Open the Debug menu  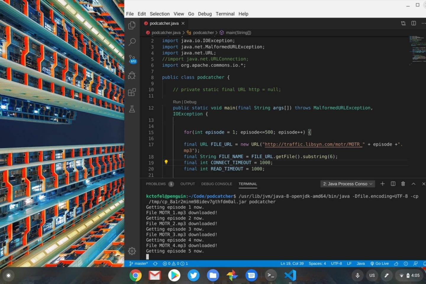[205, 14]
